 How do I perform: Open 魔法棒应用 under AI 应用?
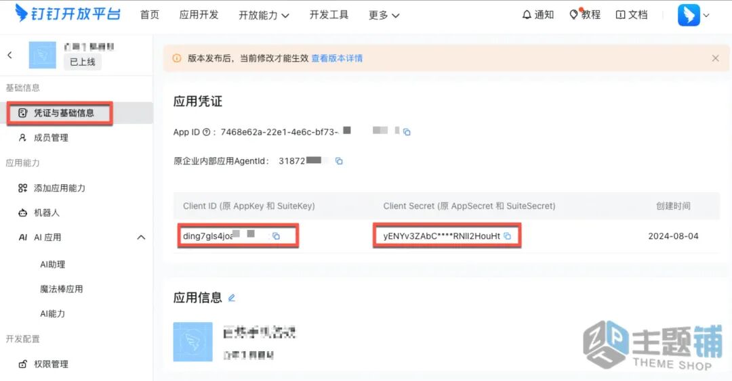(x=61, y=289)
